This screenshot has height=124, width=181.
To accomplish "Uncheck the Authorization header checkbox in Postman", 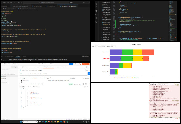I will click(x=22, y=81).
